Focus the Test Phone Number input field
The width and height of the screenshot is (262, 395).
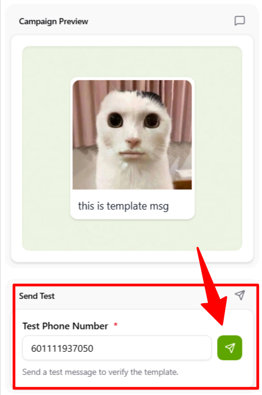click(117, 348)
